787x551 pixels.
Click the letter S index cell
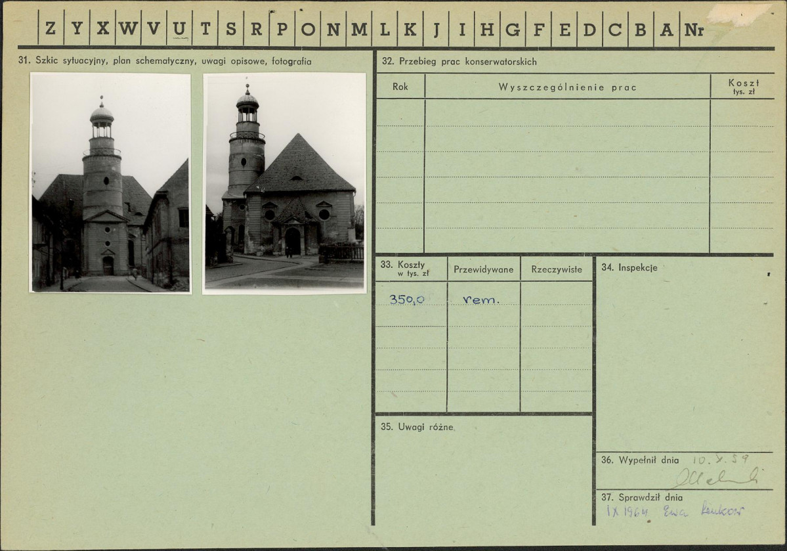(230, 29)
